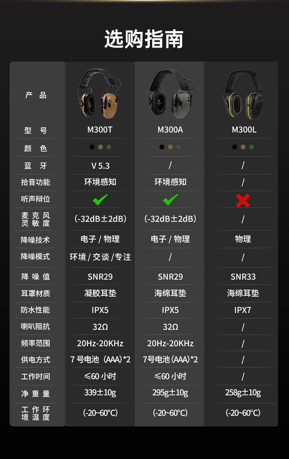The height and width of the screenshot is (459, 289).
Task: Click the M300A model name
Action: pos(170,130)
